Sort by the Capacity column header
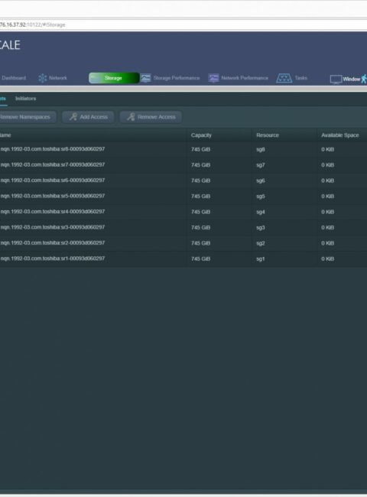This screenshot has height=497, width=367. (201, 135)
